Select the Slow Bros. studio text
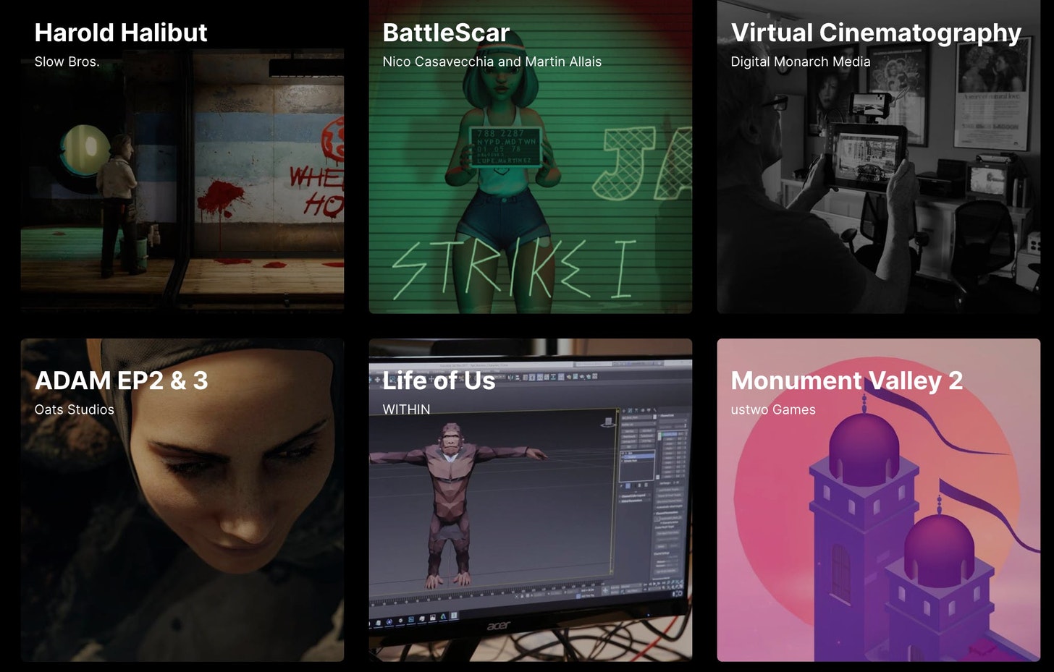This screenshot has height=672, width=1054. (x=67, y=61)
